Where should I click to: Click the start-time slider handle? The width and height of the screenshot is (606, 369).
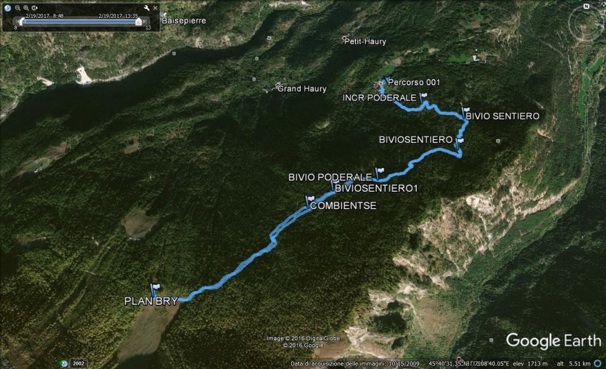tap(22, 22)
